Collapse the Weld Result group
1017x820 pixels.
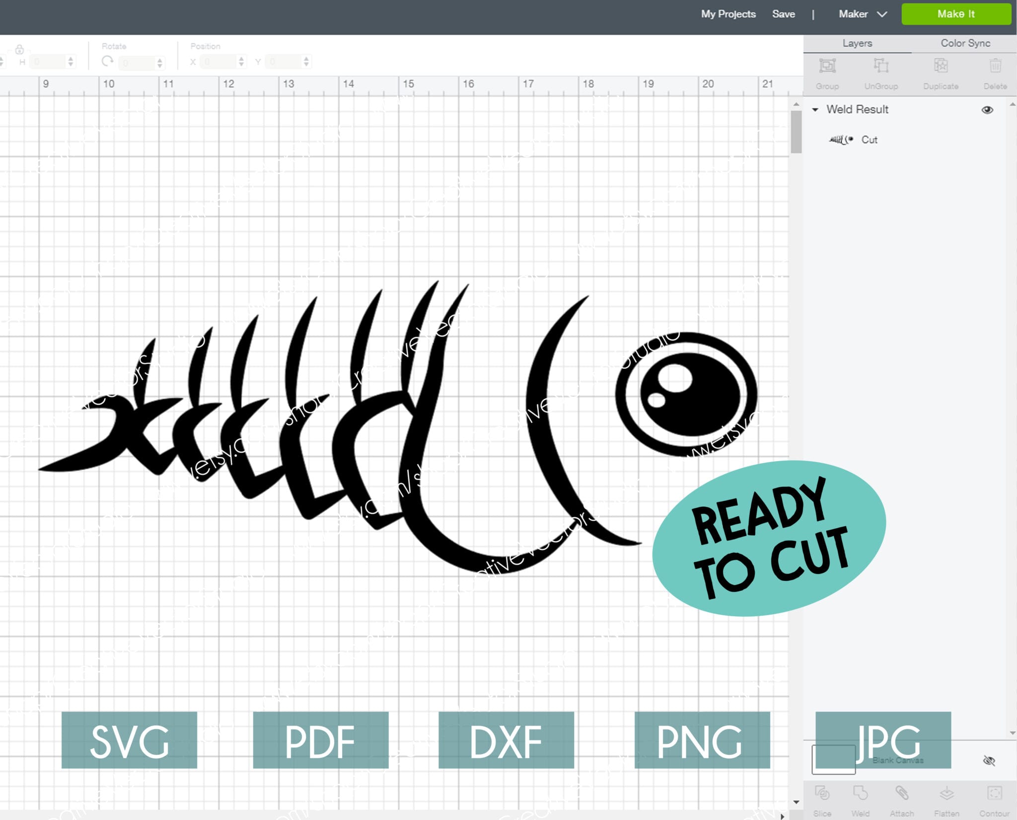tap(815, 110)
